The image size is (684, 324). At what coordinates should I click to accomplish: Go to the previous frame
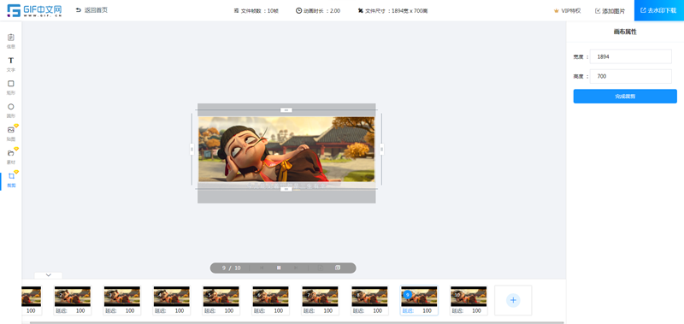(x=262, y=268)
